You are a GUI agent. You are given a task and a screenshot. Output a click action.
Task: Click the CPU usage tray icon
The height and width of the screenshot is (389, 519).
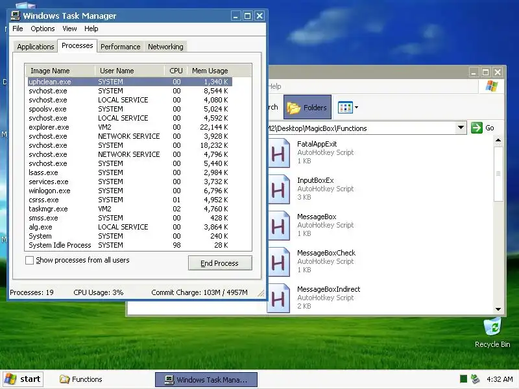tap(463, 379)
